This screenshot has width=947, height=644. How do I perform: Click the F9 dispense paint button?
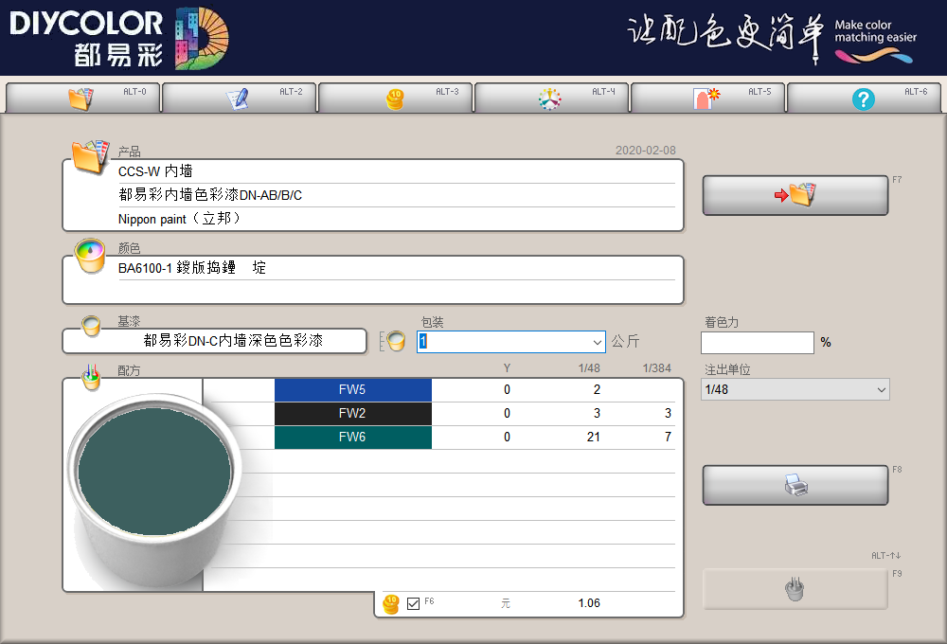pos(795,589)
